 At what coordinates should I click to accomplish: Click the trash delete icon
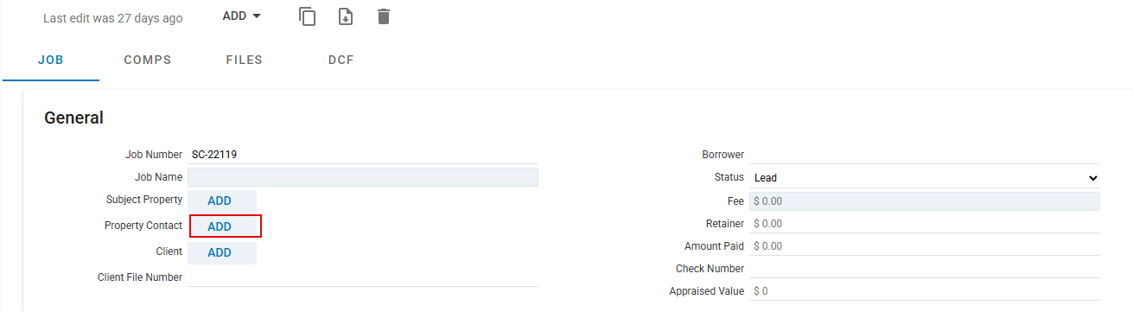[384, 16]
